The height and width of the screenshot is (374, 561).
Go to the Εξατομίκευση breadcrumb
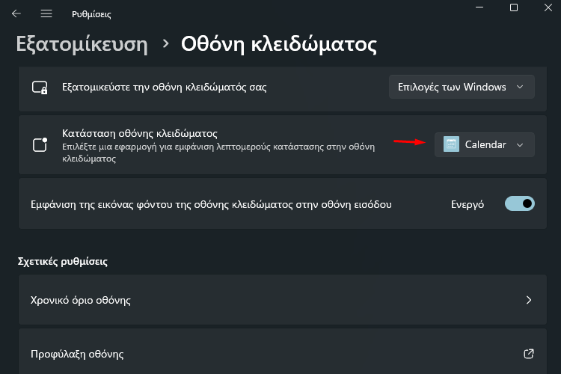tap(82, 44)
